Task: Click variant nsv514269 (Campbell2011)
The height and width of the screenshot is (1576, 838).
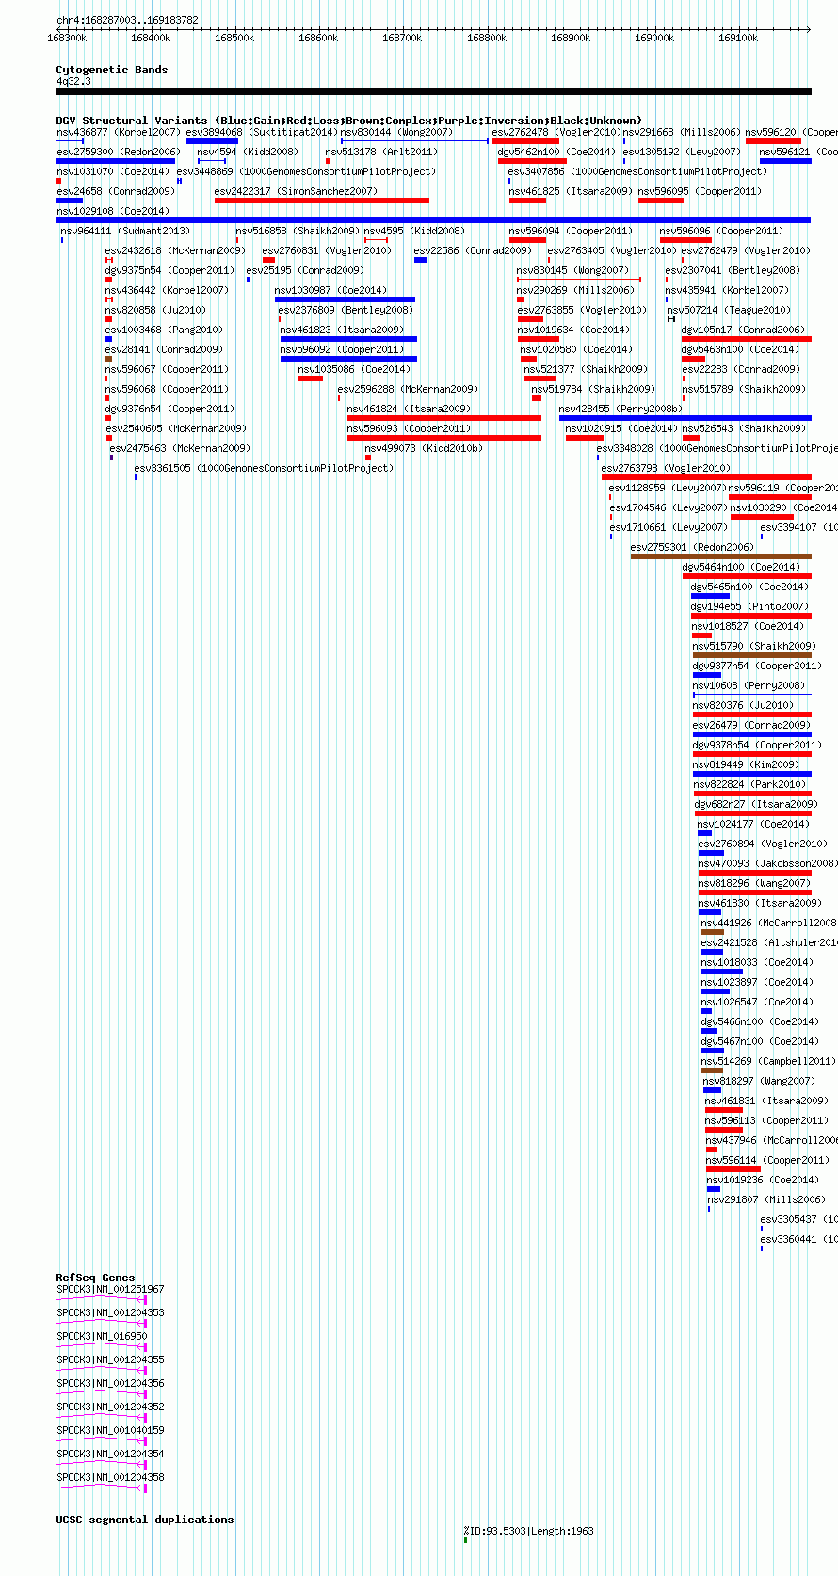Action: click(768, 1061)
